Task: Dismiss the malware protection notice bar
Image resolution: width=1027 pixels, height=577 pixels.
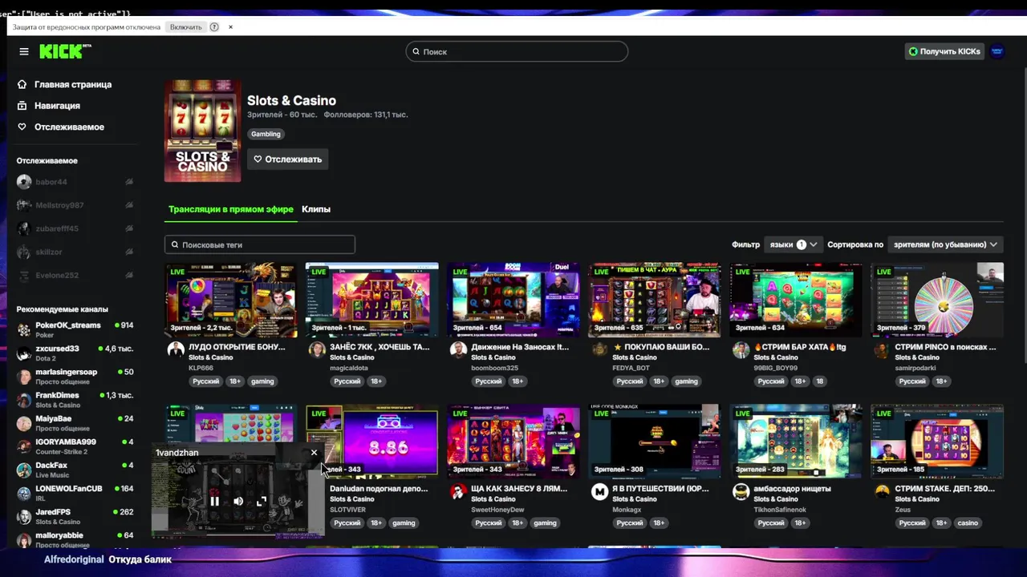Action: click(x=230, y=26)
